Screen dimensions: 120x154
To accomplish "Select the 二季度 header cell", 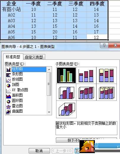I will click(x=55, y=4).
